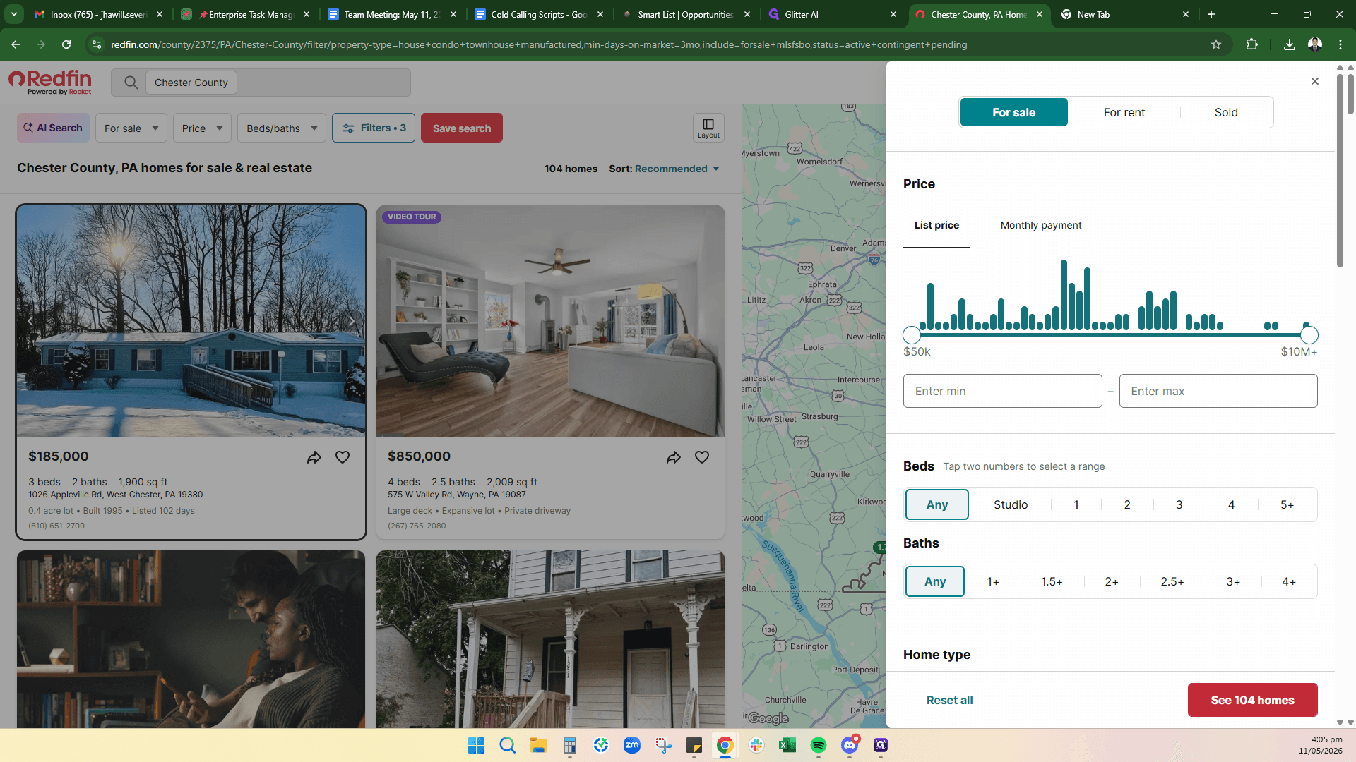Open Spotify from the taskbar

pos(819,745)
